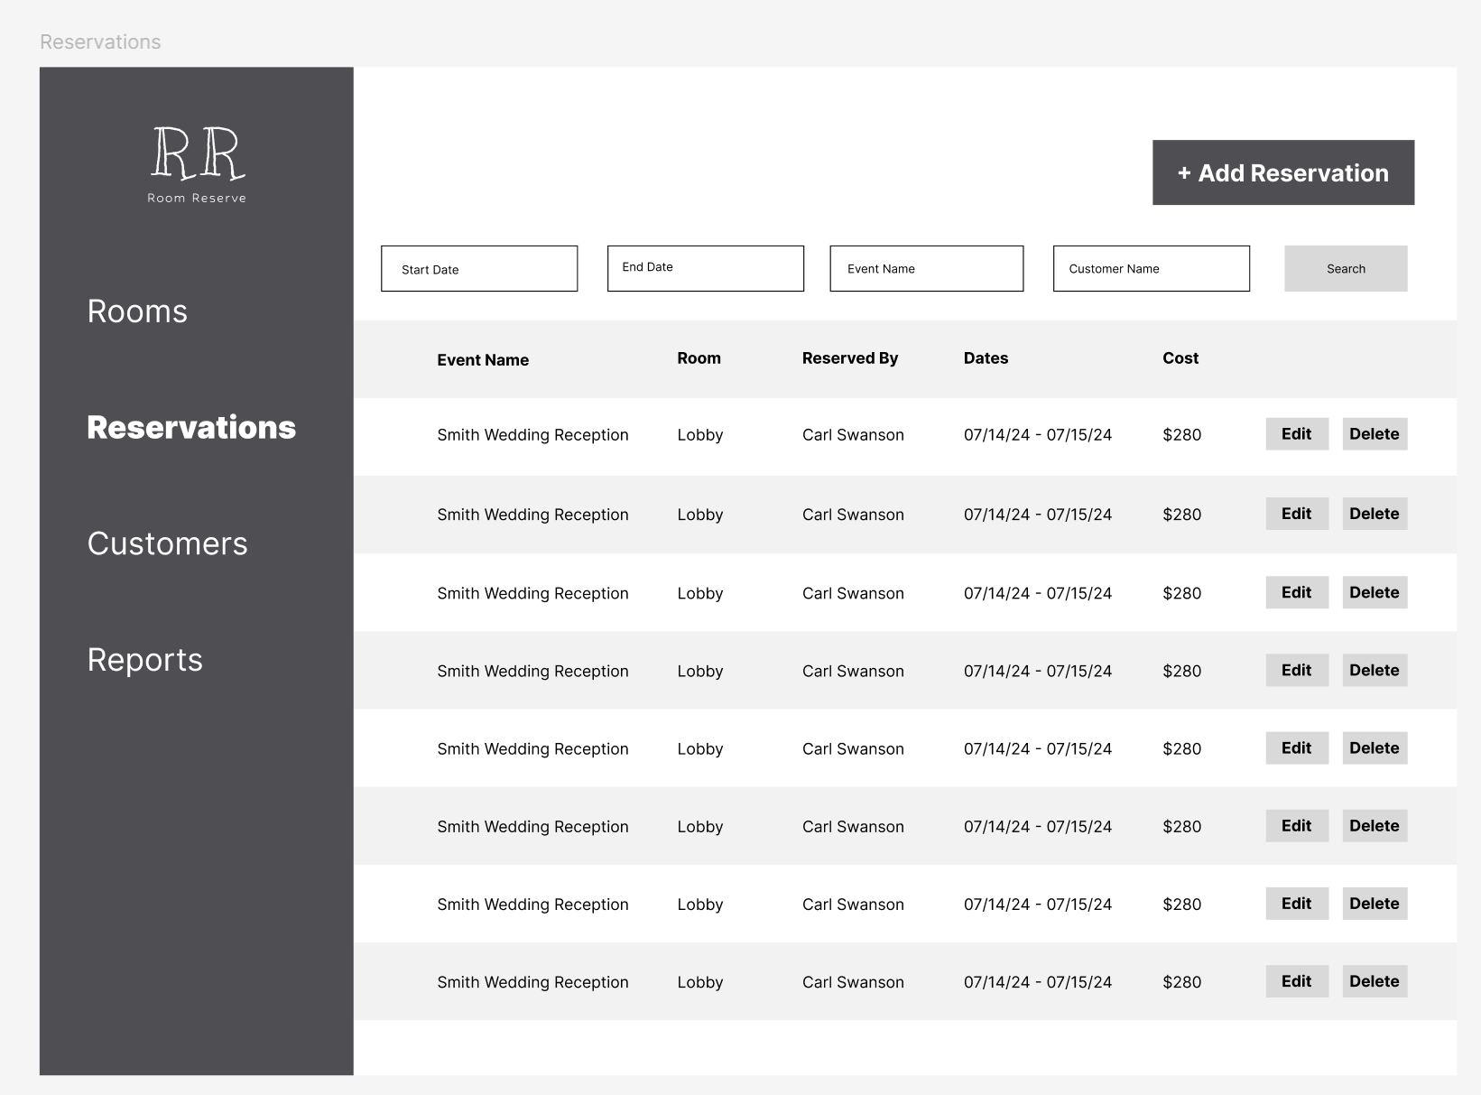Click the Add Reservation button

pos(1282,172)
